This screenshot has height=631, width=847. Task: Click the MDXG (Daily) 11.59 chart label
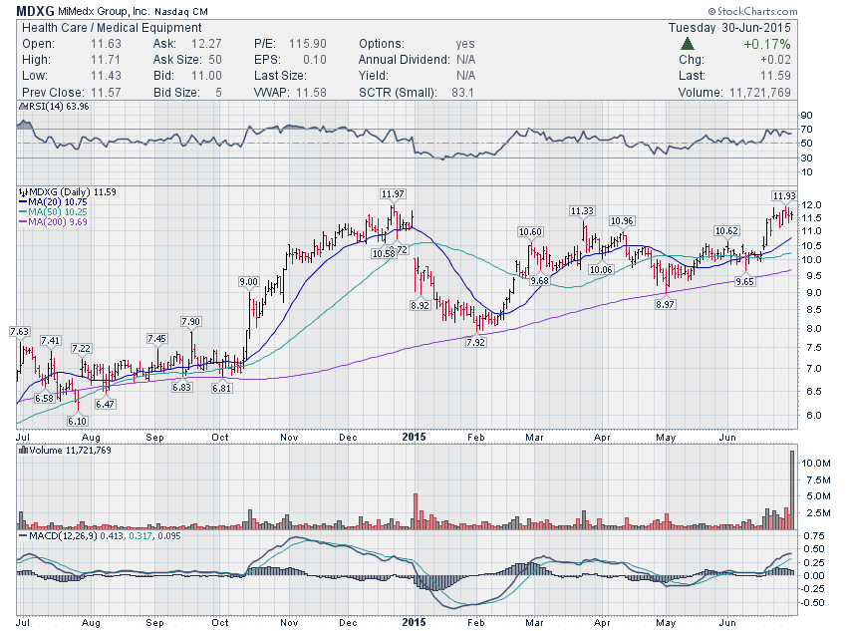click(73, 191)
